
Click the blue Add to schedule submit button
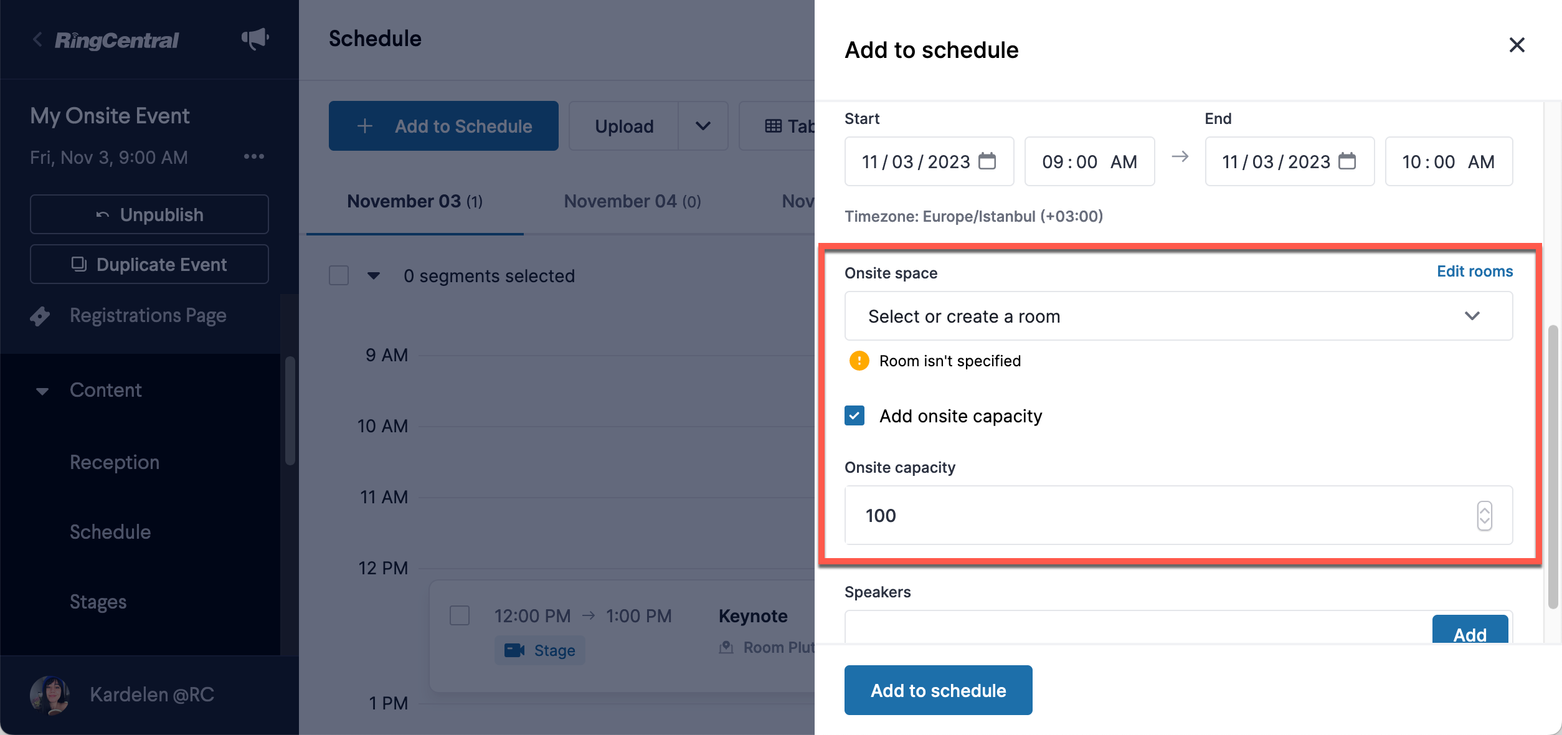(x=938, y=690)
